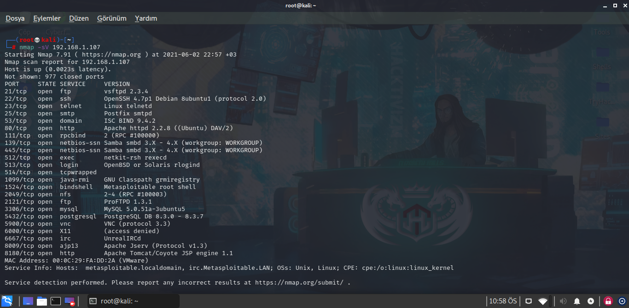629x308 pixels.
Task: Click the power manager lightning icon
Action: tap(591, 301)
